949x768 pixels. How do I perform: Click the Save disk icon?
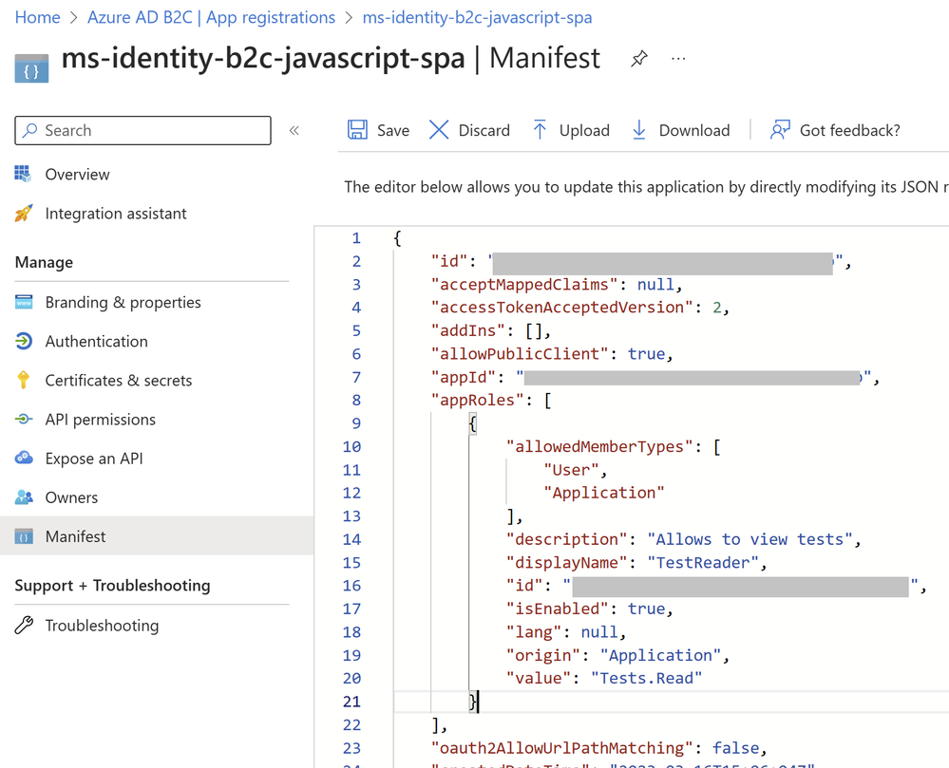point(357,130)
